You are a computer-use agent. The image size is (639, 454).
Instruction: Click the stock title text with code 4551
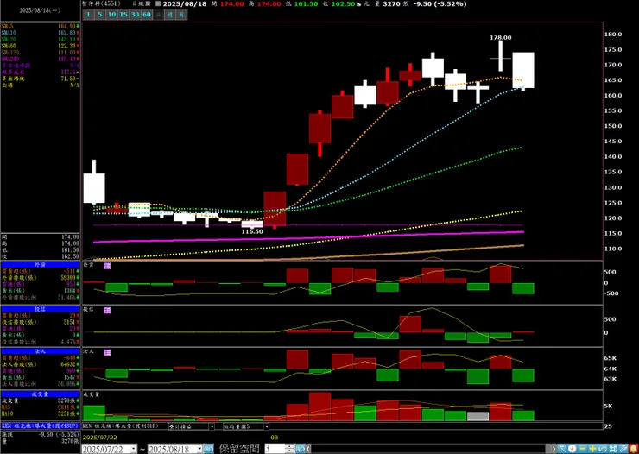(x=99, y=4)
